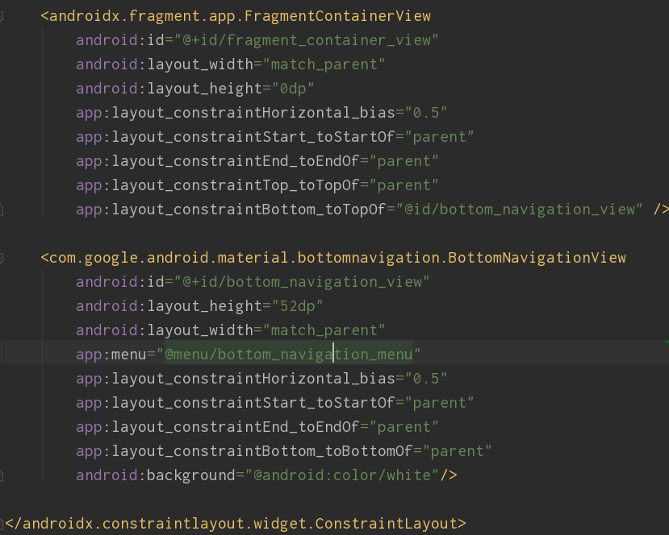Click the layout_constraintBottom_toBottomOf "parent" value
669x535 pixels.
(x=457, y=451)
